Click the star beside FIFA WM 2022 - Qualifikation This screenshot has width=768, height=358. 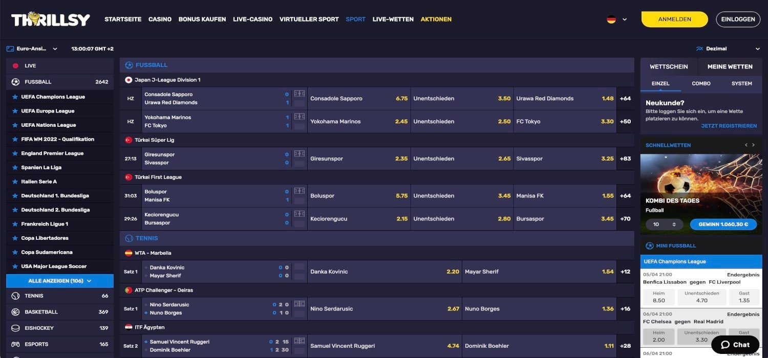coord(15,139)
